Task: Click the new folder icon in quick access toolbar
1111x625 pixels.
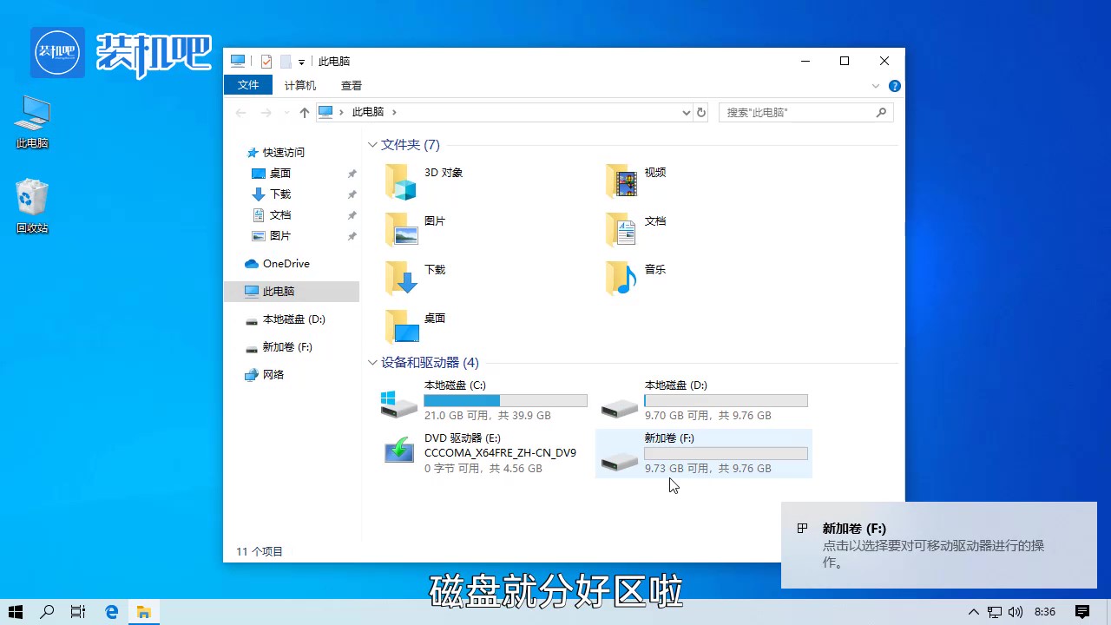Action: pyautogui.click(x=285, y=61)
